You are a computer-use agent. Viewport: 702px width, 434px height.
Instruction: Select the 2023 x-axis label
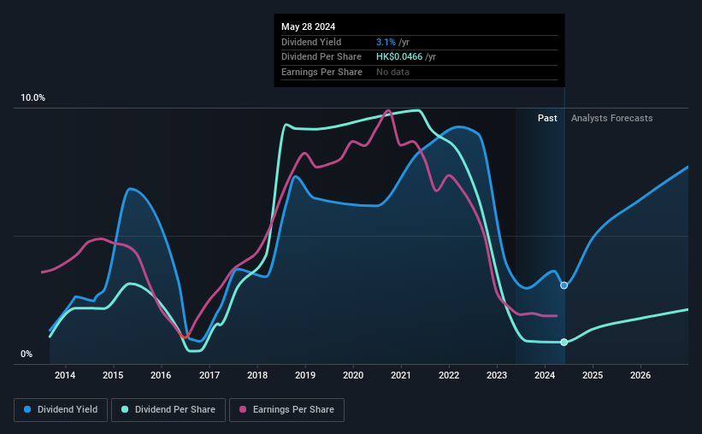click(x=497, y=375)
